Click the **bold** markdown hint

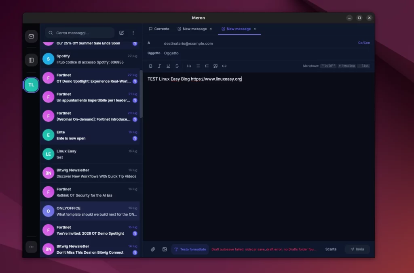click(328, 66)
